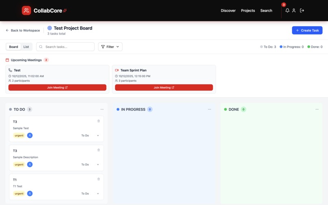Viewport: 328px width, 205px height.
Task: Click the 3 tasks total subtitle
Action: [x=56, y=34]
